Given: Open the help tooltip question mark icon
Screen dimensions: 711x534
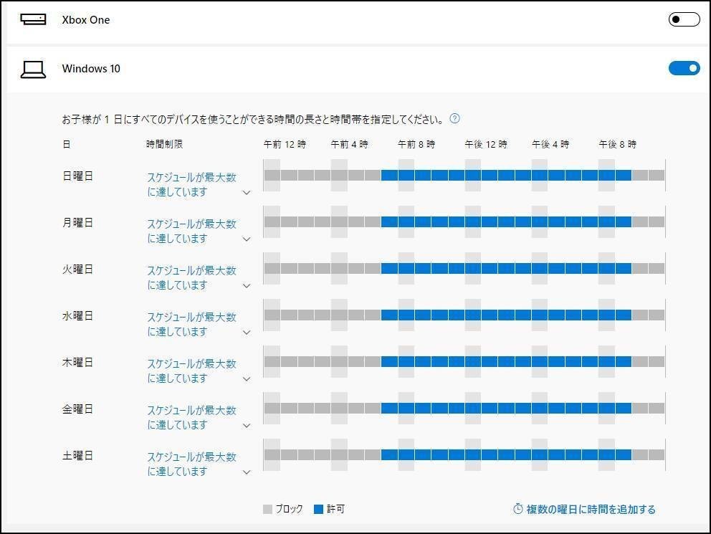Looking at the screenshot, I should (454, 119).
